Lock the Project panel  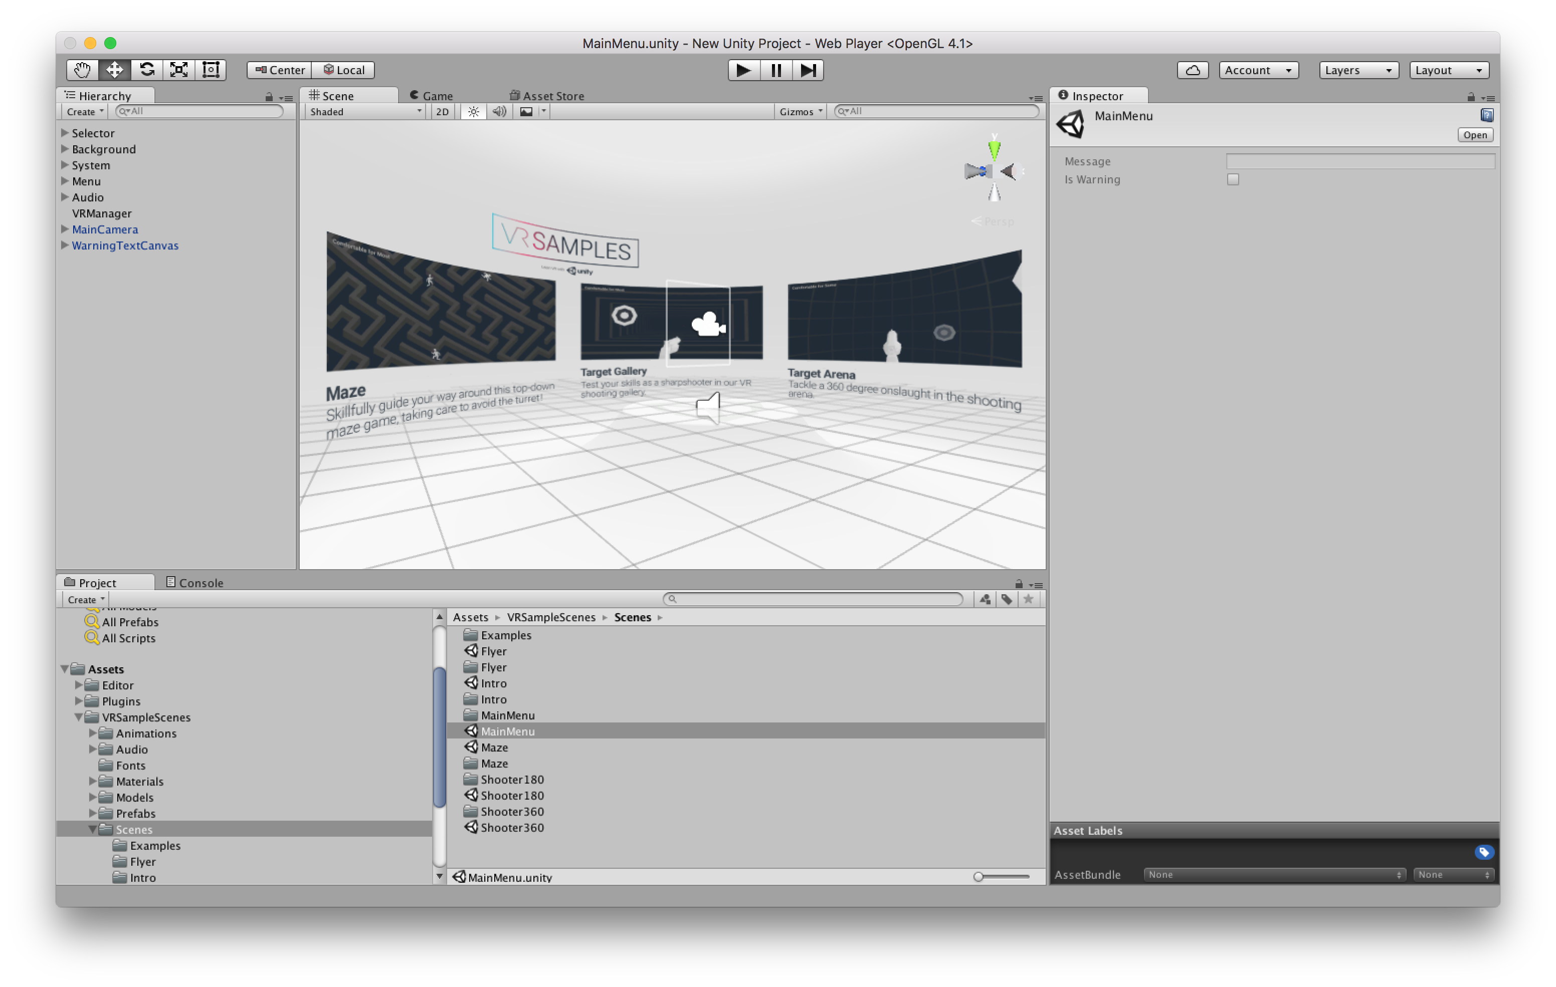1019,584
